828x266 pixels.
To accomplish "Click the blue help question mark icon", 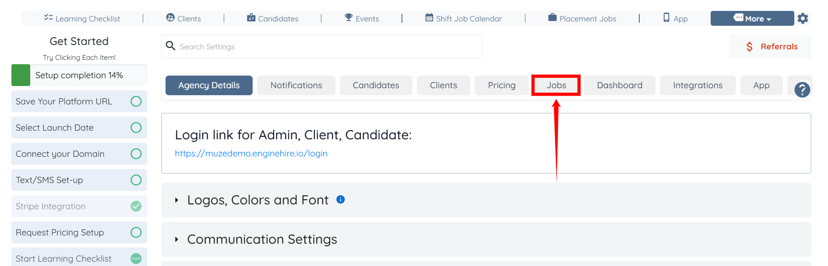I will coord(802,90).
